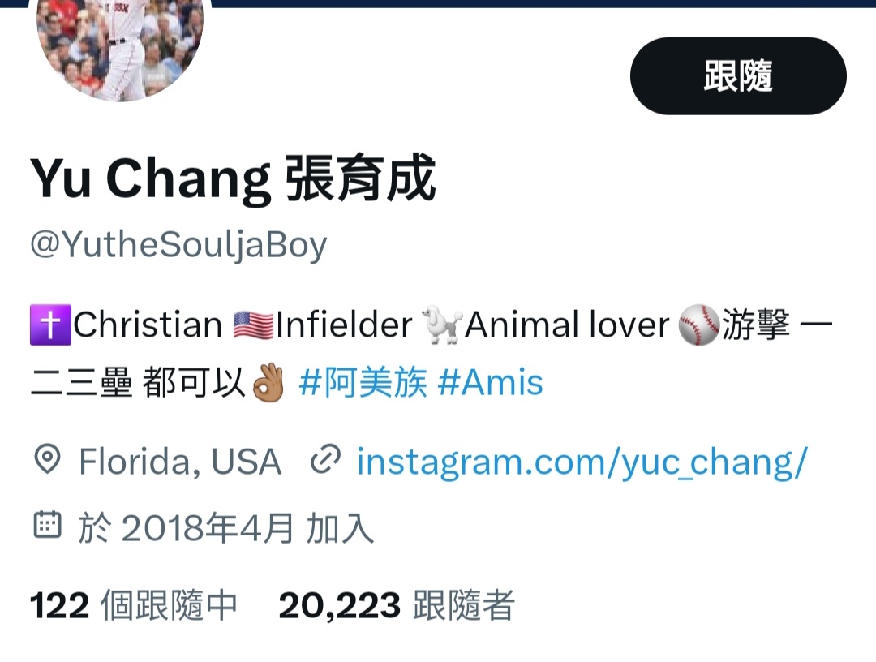Open the profile avatar photo
This screenshot has height=662, width=876.
(x=119, y=45)
